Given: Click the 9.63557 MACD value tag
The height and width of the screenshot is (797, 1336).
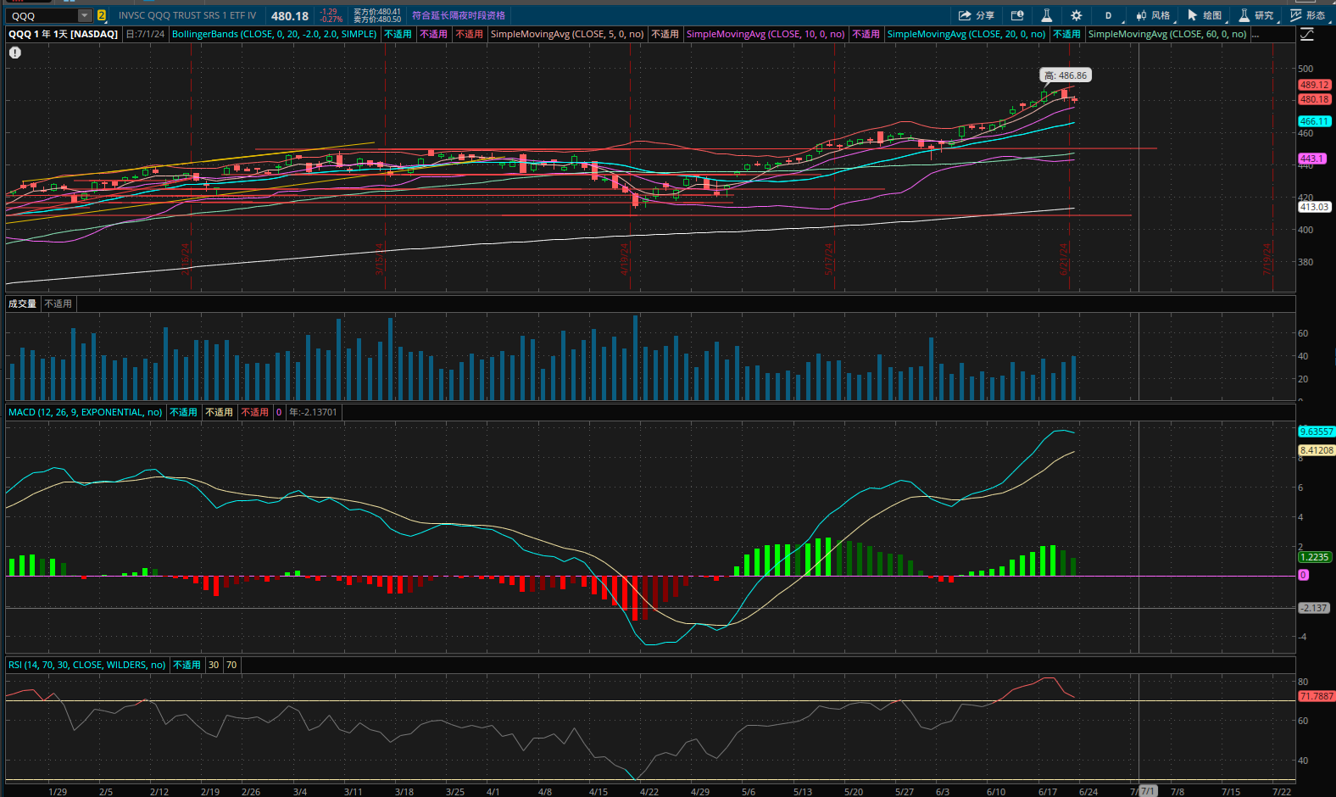Looking at the screenshot, I should click(1317, 432).
